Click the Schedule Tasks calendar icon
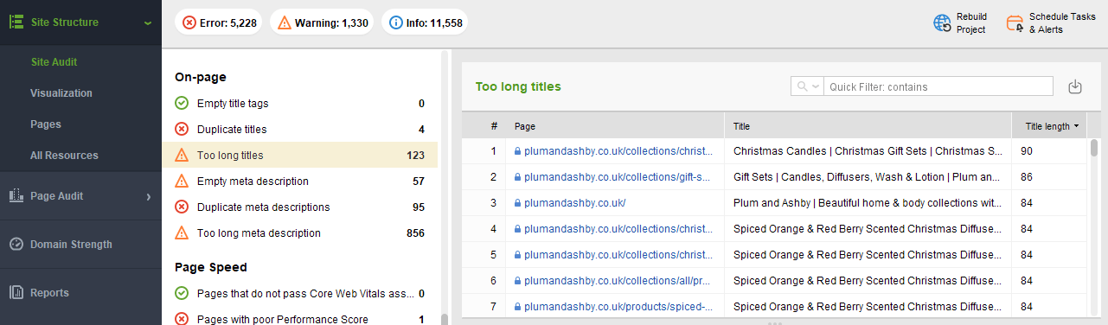 coord(1015,23)
